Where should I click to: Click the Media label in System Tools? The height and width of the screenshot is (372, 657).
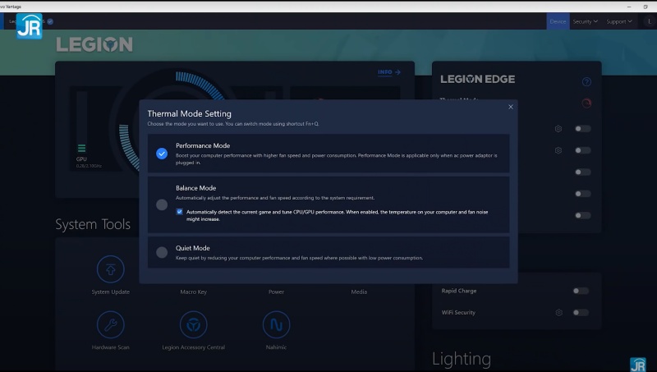(x=359, y=292)
